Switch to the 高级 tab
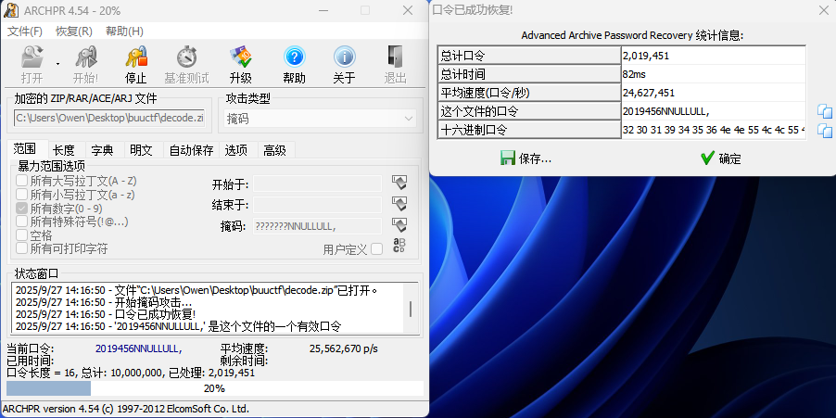The width and height of the screenshot is (836, 418). coord(274,150)
